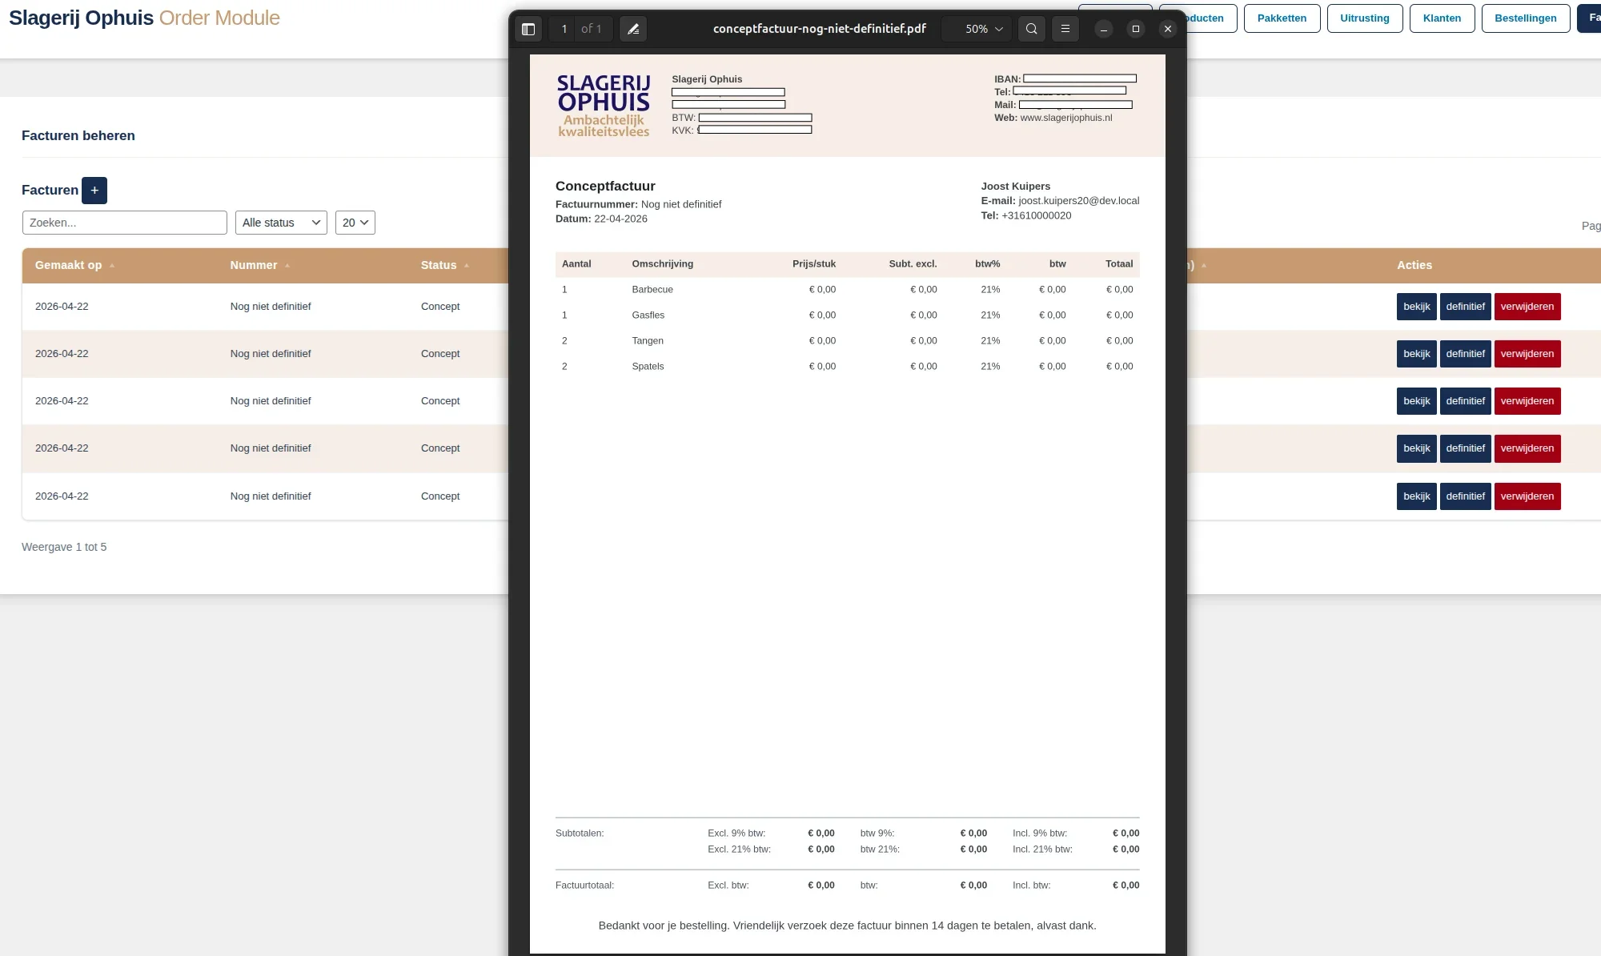Image resolution: width=1601 pixels, height=956 pixels.
Task: Click bekijk in the second invoice row
Action: 1416,354
